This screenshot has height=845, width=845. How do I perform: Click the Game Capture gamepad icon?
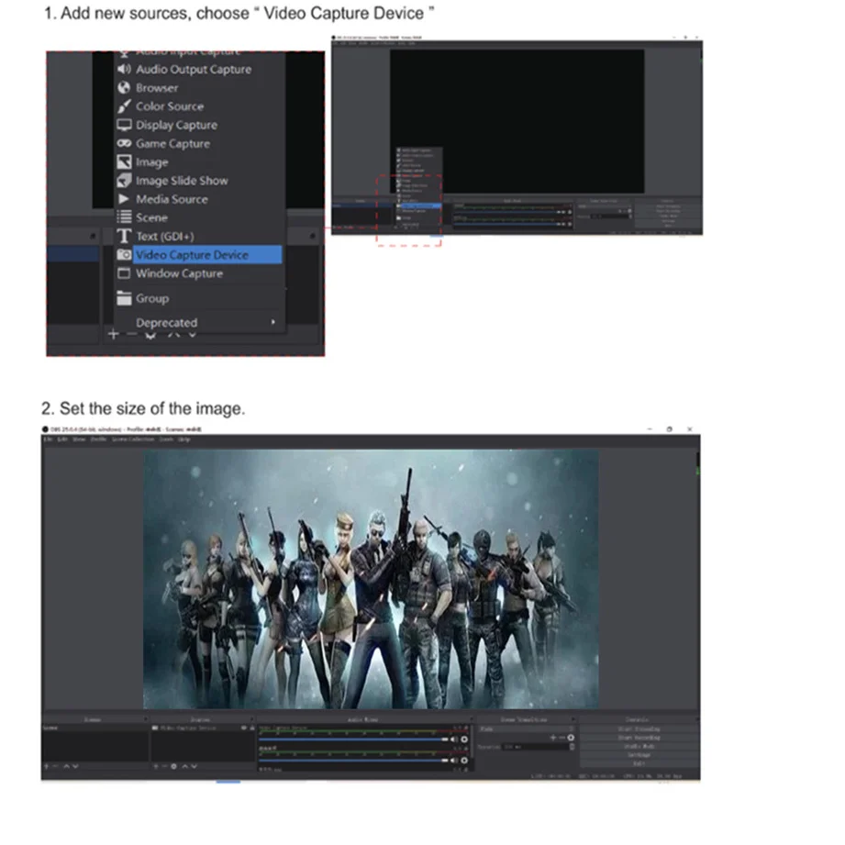click(125, 143)
